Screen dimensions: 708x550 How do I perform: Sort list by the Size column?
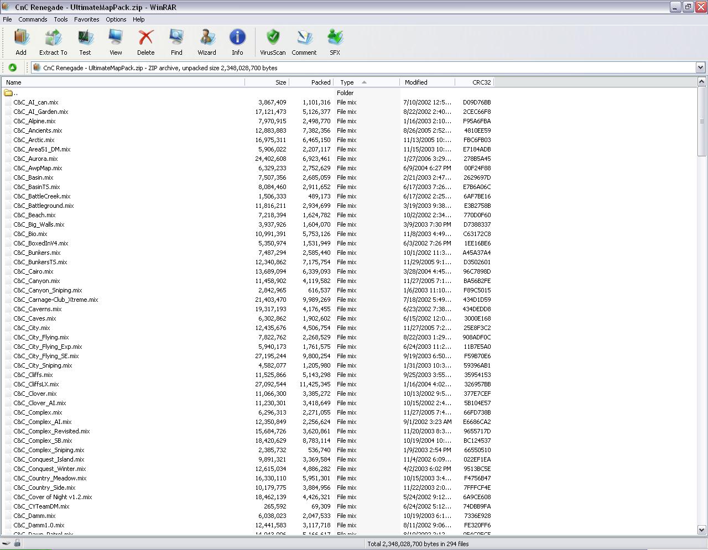[x=267, y=82]
